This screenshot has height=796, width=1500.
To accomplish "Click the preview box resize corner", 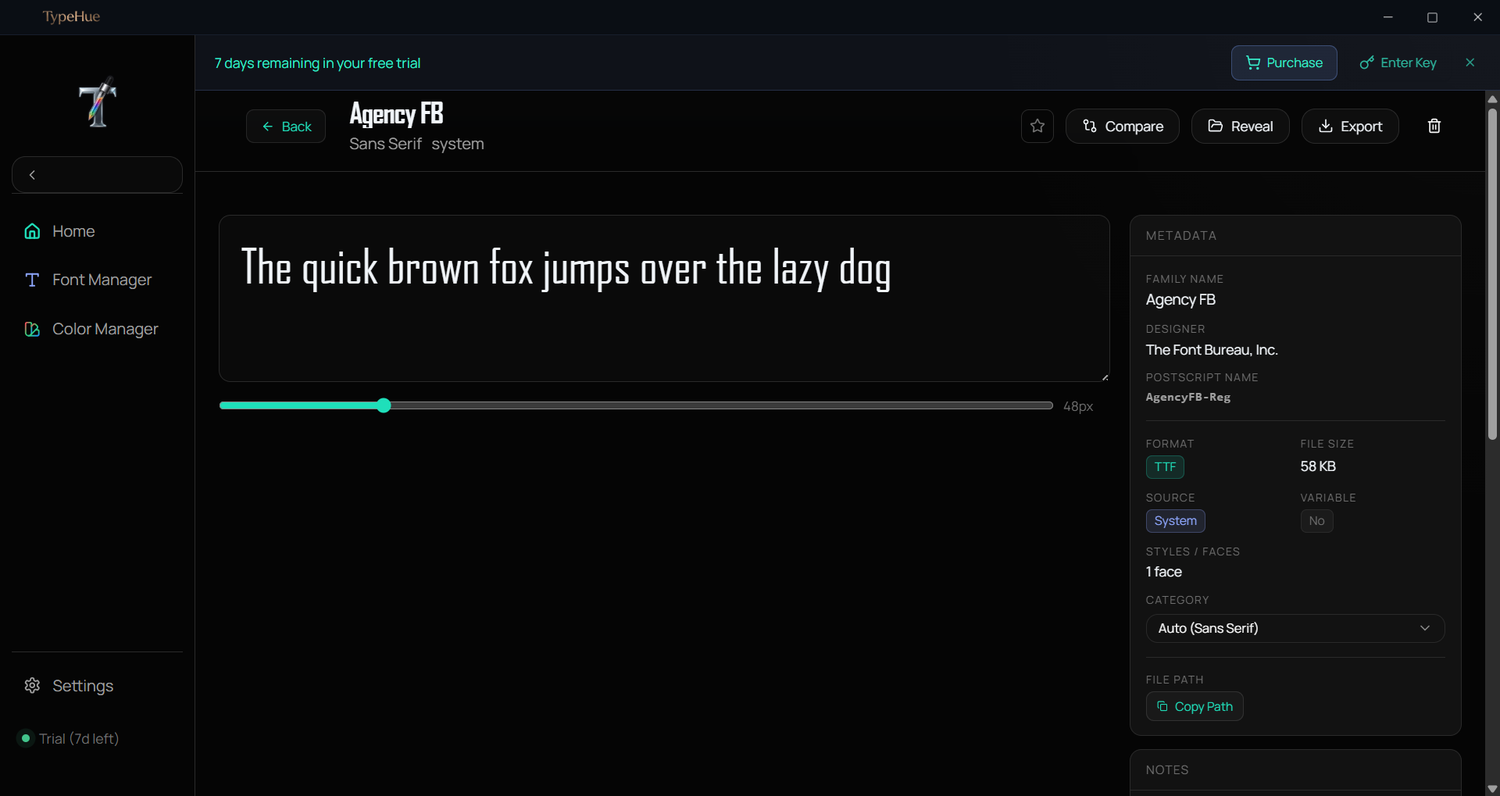I will click(x=1105, y=377).
